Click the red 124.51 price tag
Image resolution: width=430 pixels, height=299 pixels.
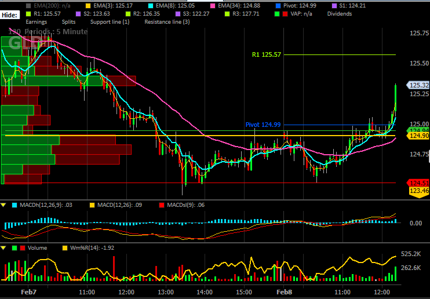[x=419, y=183]
